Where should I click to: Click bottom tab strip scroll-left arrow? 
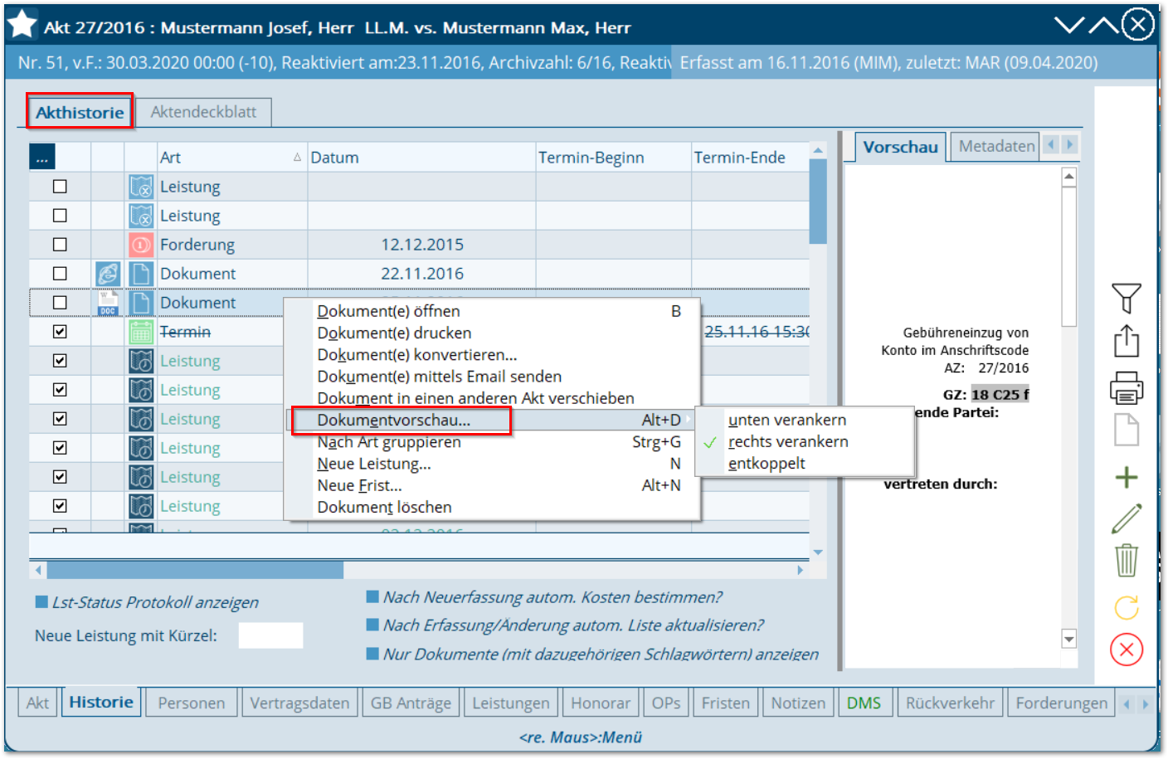(x=1127, y=704)
